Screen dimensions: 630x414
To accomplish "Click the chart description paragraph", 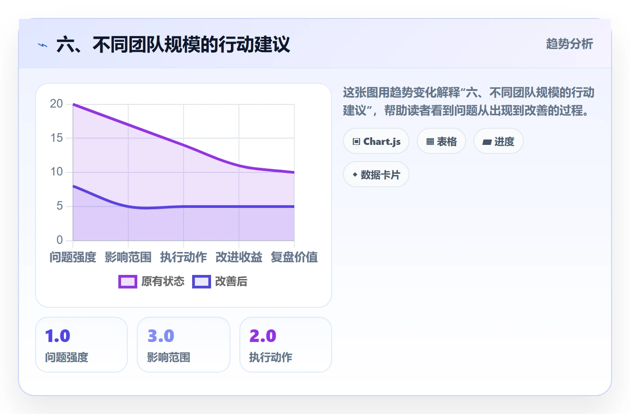I will (468, 102).
